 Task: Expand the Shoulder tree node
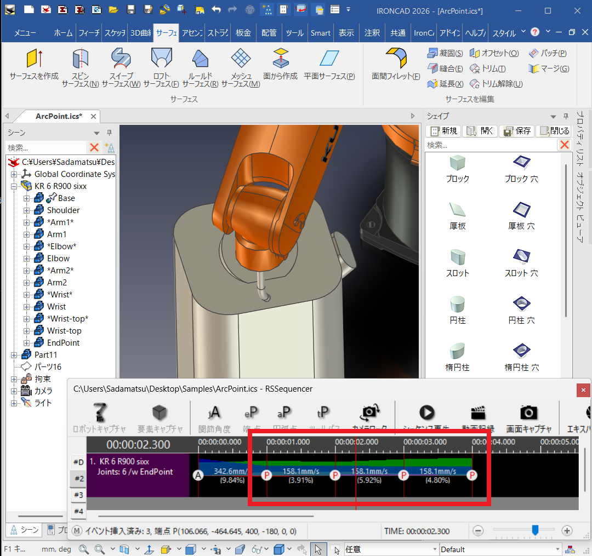26,210
